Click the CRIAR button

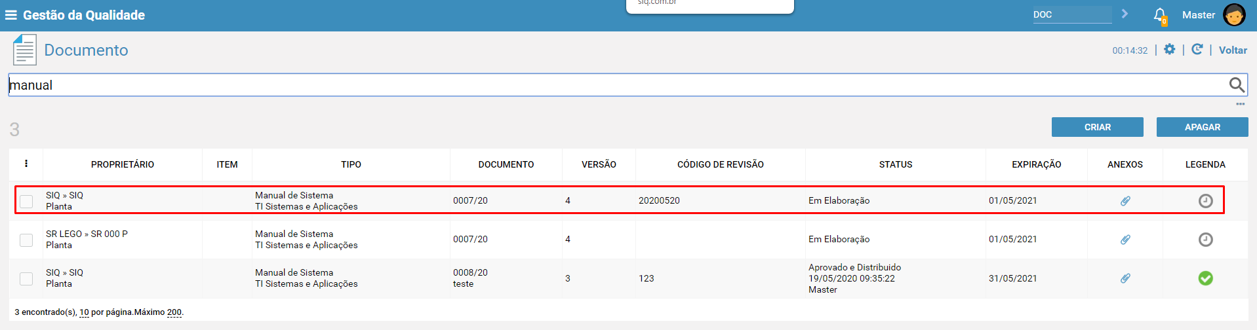point(1097,127)
